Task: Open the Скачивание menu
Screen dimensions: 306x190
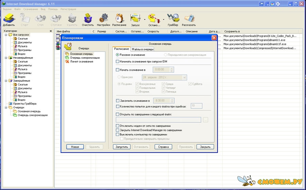Action: 31,9
